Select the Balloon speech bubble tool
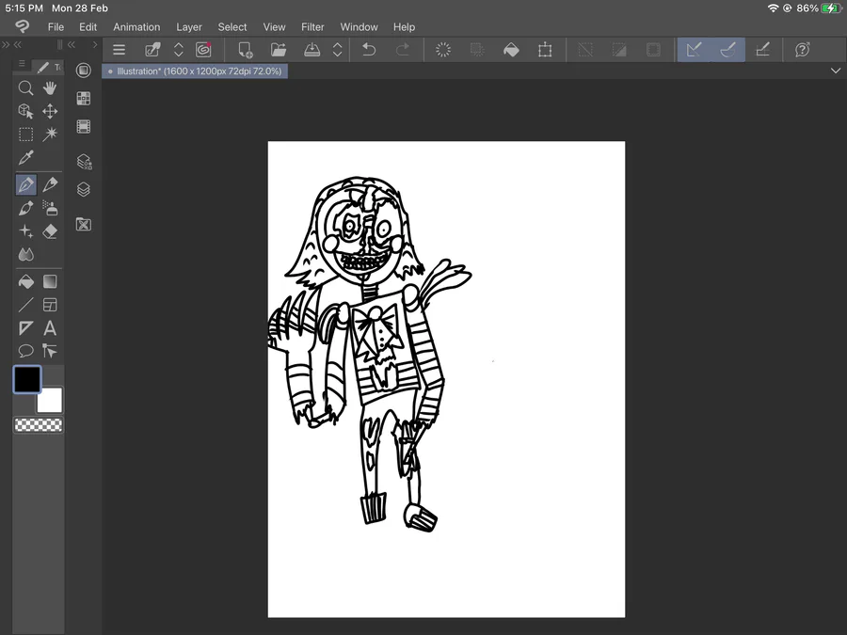Screen dimensions: 847x635 pyautogui.click(x=25, y=351)
